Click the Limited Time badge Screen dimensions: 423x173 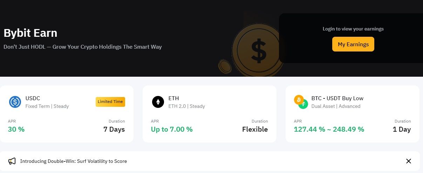pos(110,102)
